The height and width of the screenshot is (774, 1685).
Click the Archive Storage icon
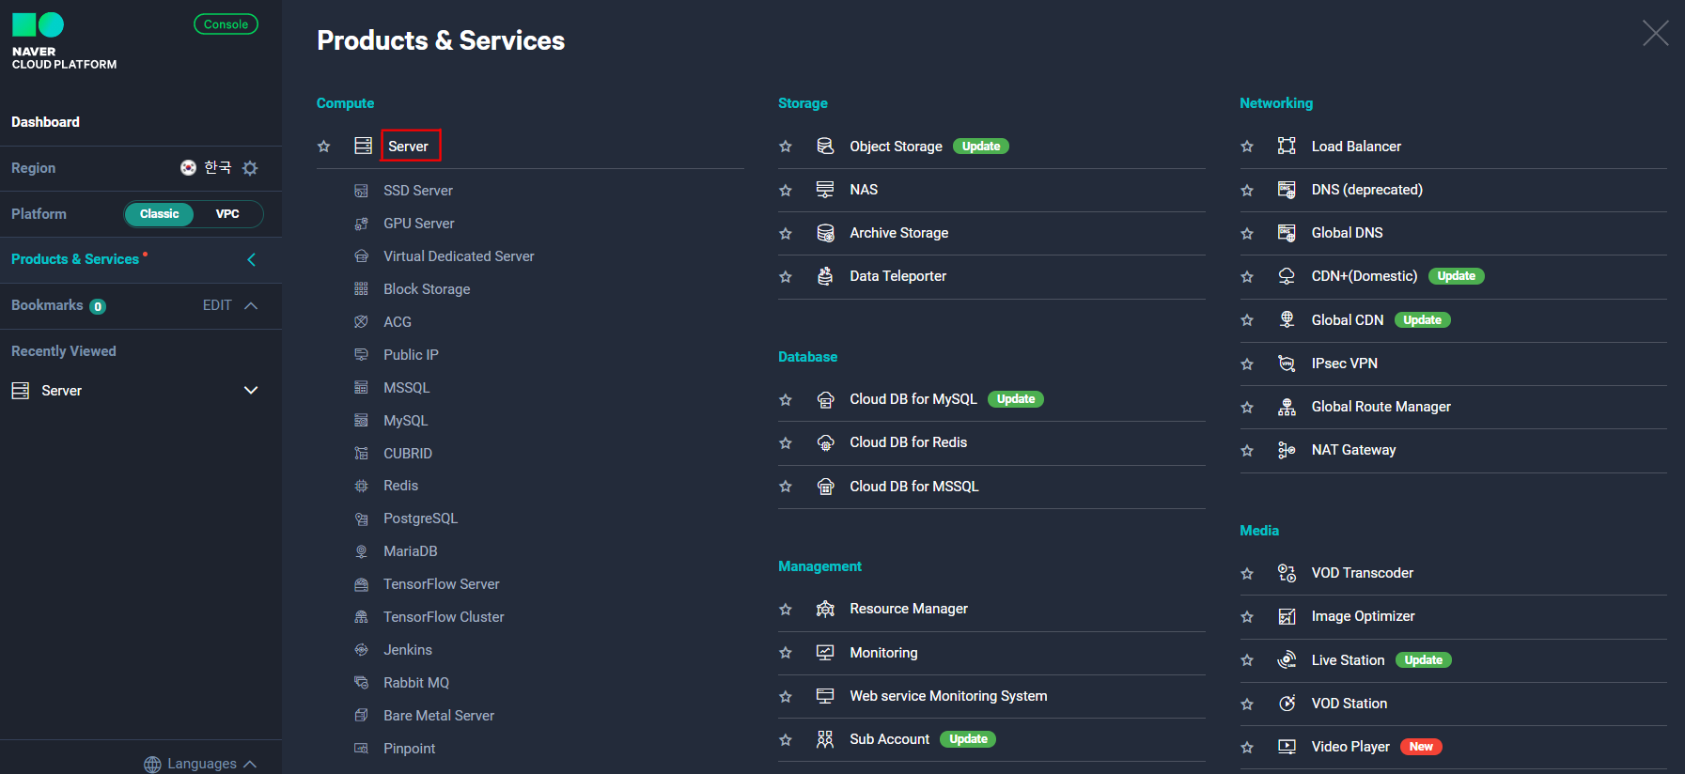825,233
